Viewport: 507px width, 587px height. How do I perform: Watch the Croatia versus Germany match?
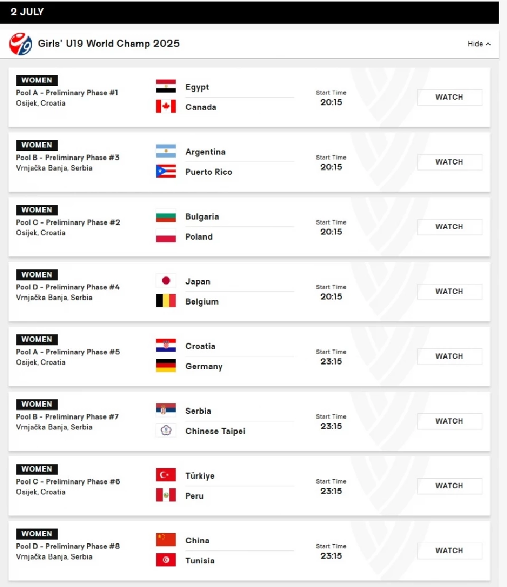pos(449,356)
